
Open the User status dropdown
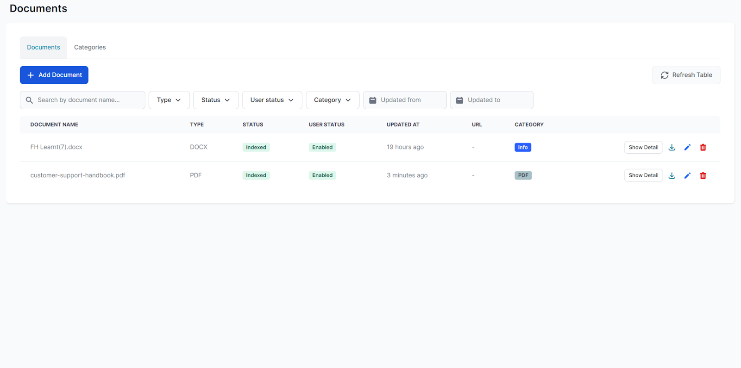pos(272,100)
